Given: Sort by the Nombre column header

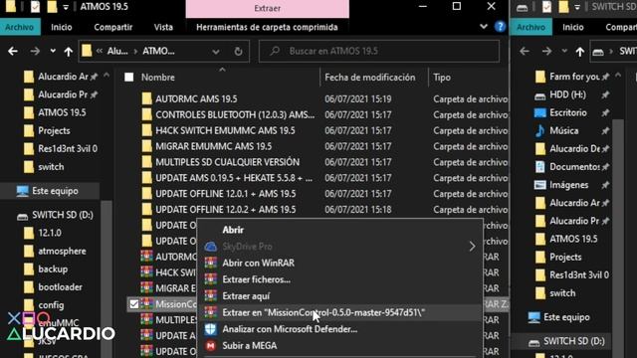Looking at the screenshot, I should coord(157,78).
